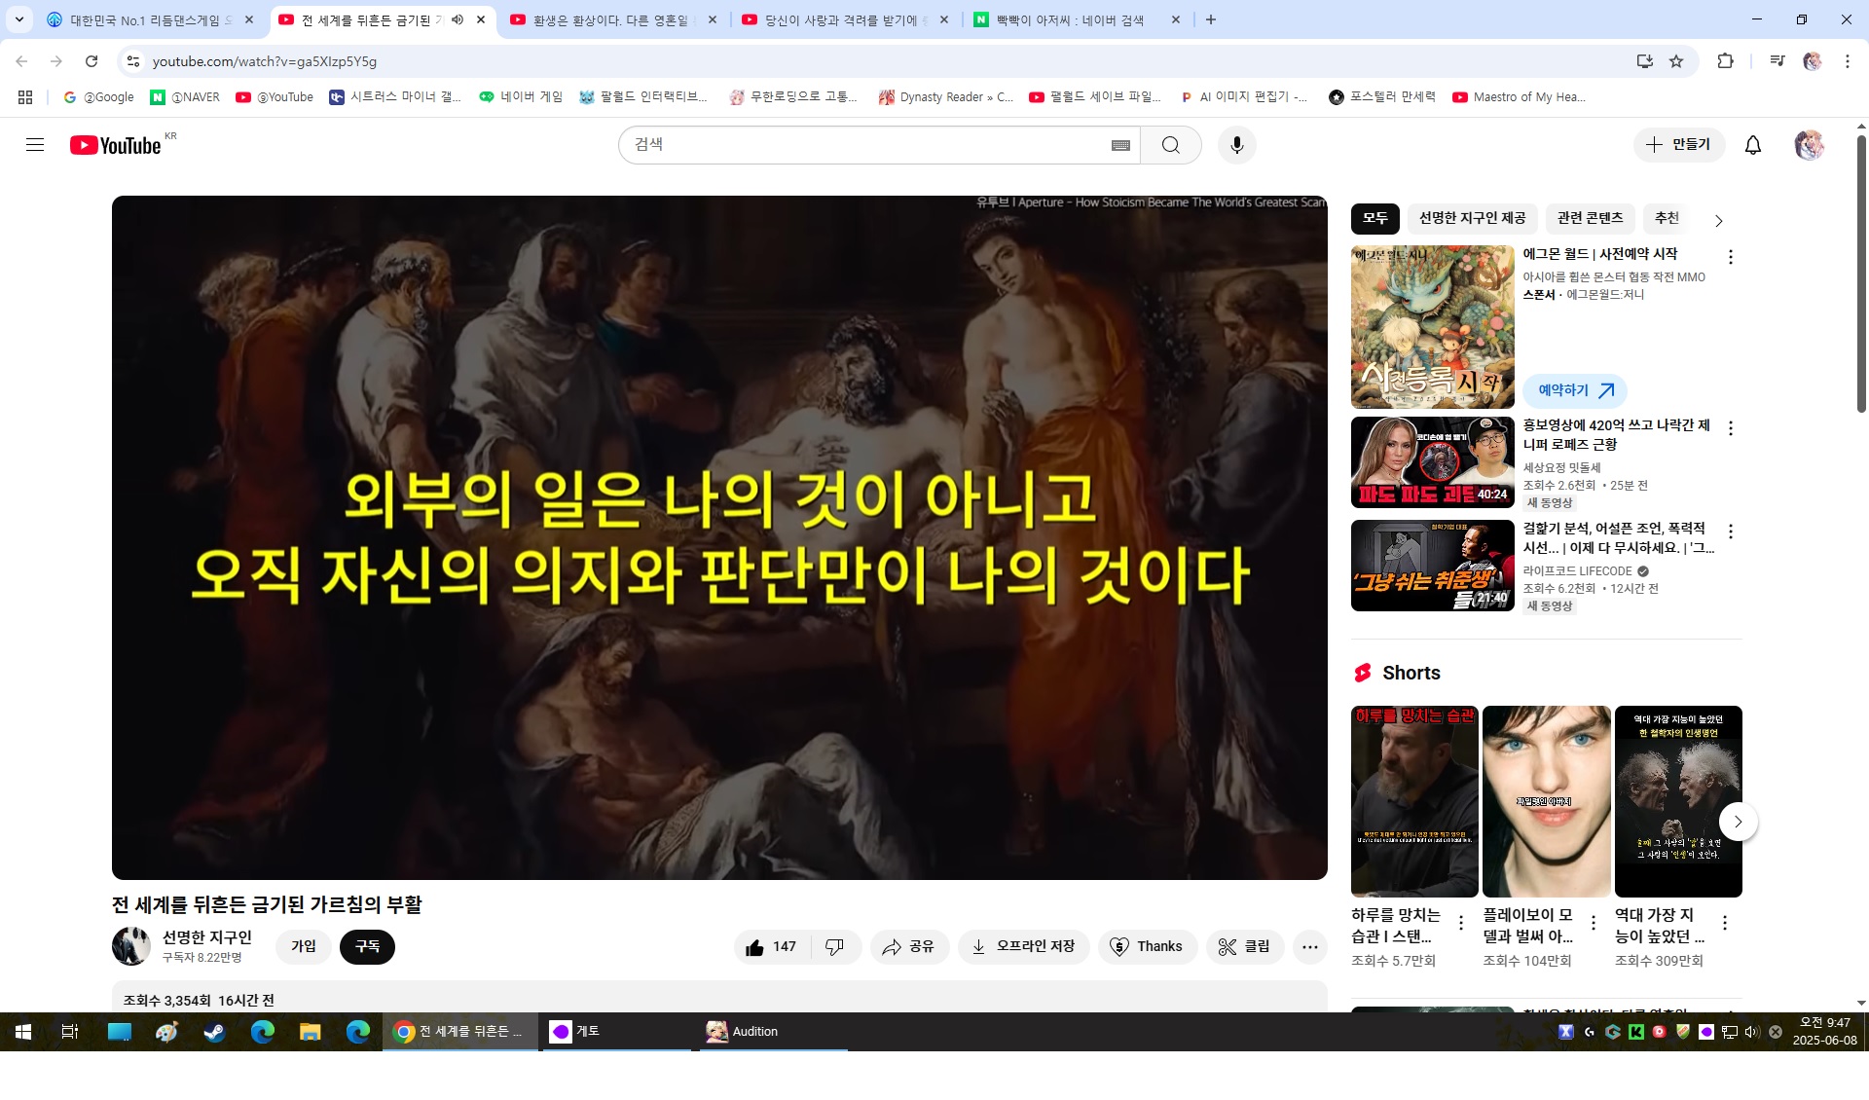1869x1100 pixels.
Task: Select the 관련 콘텐츠 filter chip
Action: (1590, 218)
